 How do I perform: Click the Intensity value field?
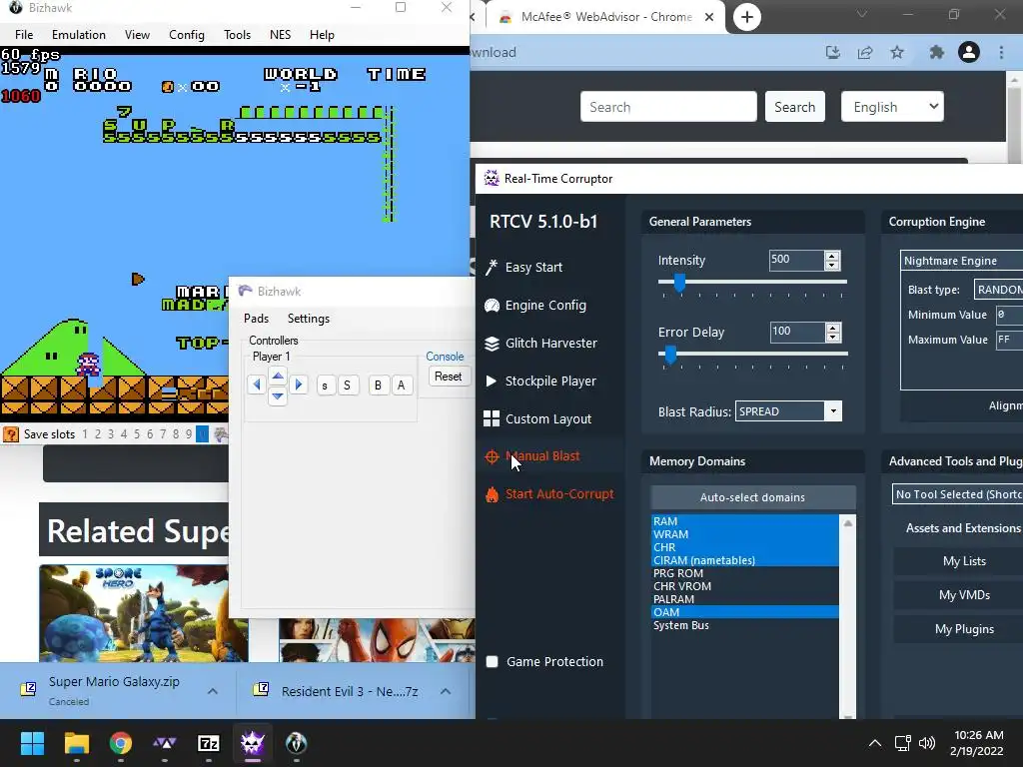(796, 260)
